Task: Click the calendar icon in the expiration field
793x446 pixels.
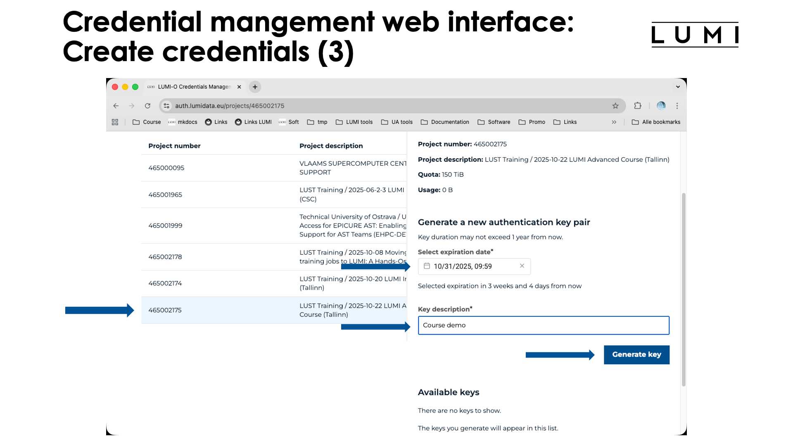Action: (x=427, y=266)
